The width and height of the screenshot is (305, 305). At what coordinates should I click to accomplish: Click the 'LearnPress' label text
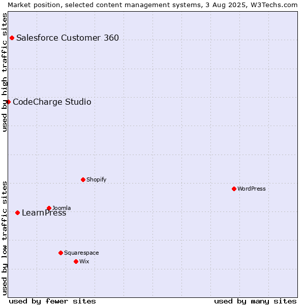pos(44,213)
